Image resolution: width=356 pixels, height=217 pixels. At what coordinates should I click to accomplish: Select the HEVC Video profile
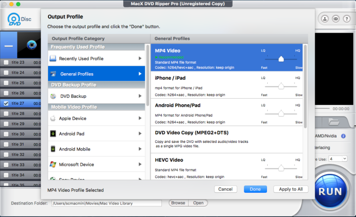coord(227,167)
